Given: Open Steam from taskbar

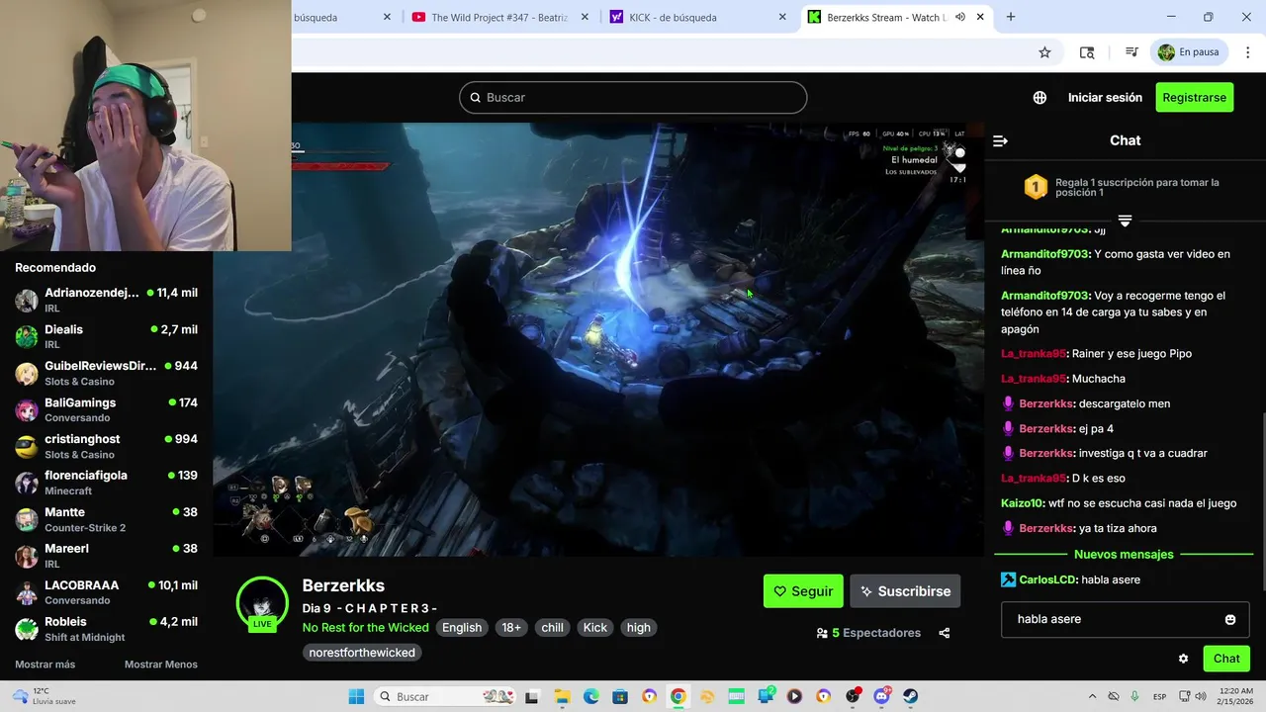Looking at the screenshot, I should point(911,697).
